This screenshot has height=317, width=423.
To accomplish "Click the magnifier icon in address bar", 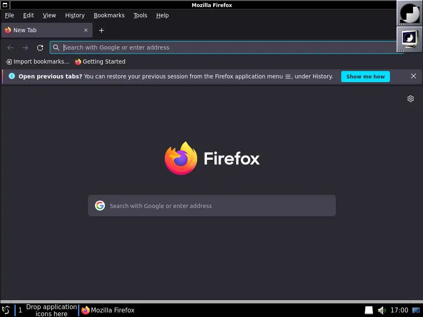I will (x=56, y=47).
